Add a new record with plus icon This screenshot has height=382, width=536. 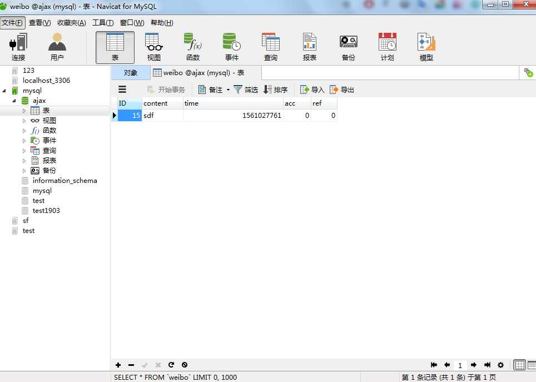[118, 365]
